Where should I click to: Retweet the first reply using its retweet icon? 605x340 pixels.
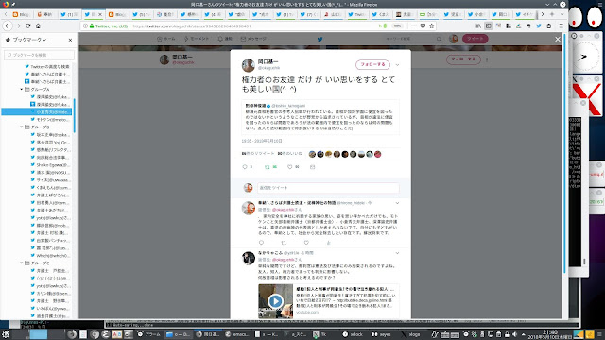(284, 243)
